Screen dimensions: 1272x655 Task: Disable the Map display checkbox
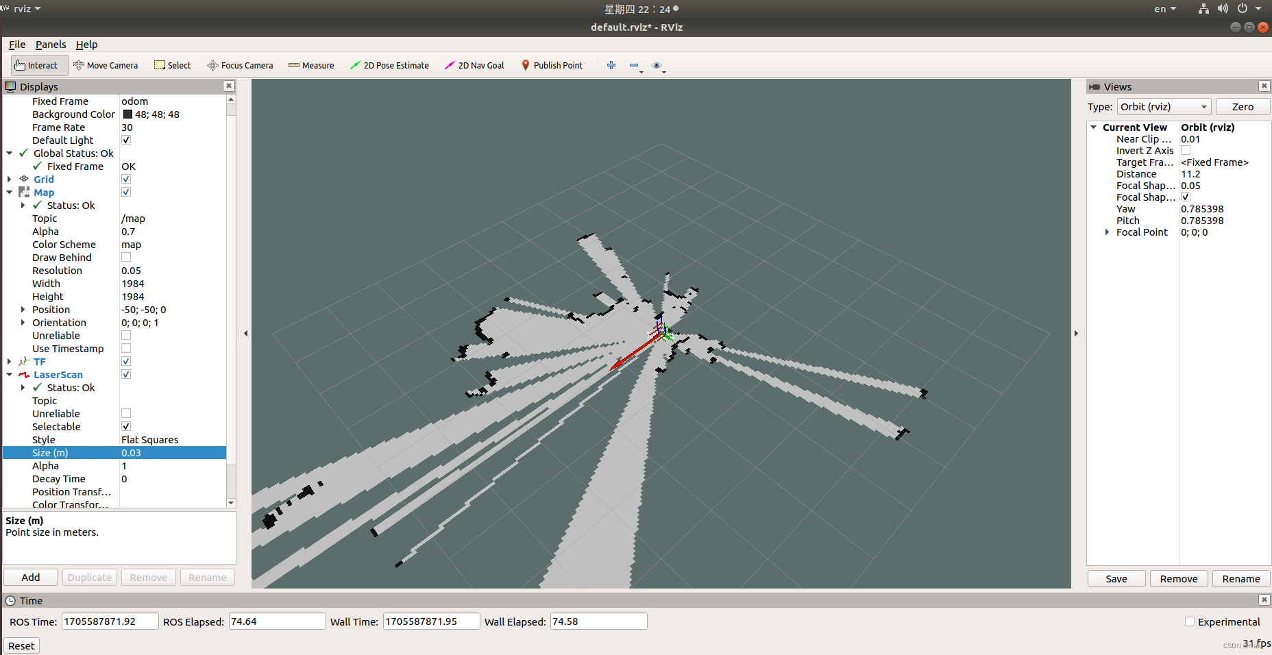[x=126, y=192]
